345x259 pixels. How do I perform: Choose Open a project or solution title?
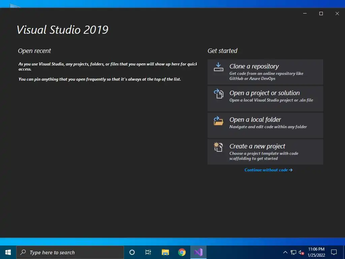tap(264, 93)
